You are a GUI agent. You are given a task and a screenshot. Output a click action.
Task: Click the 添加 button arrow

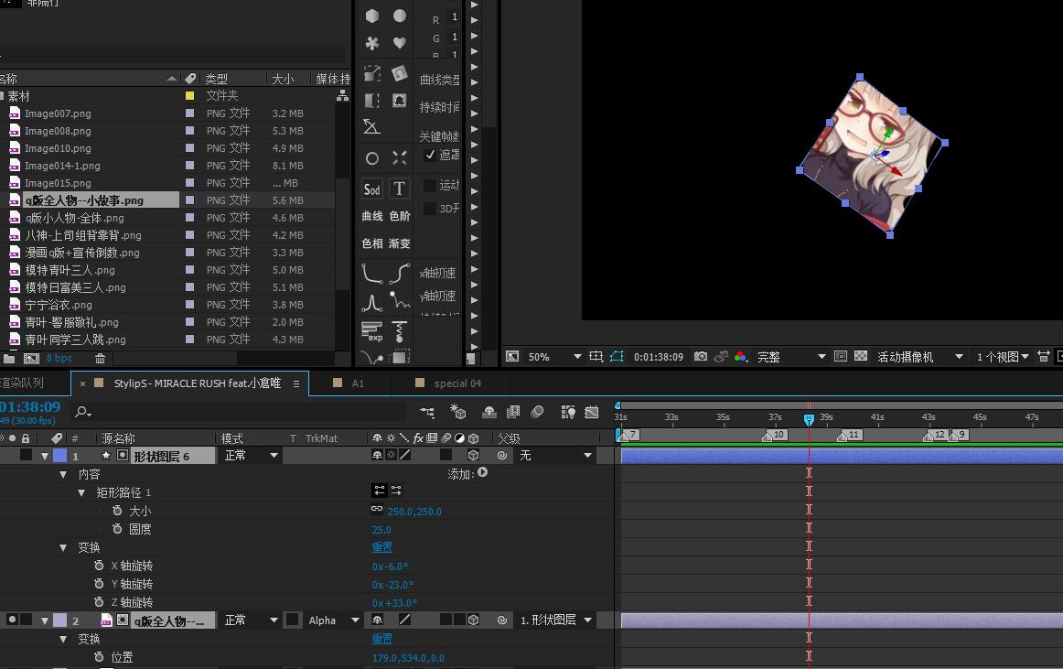[x=482, y=473]
